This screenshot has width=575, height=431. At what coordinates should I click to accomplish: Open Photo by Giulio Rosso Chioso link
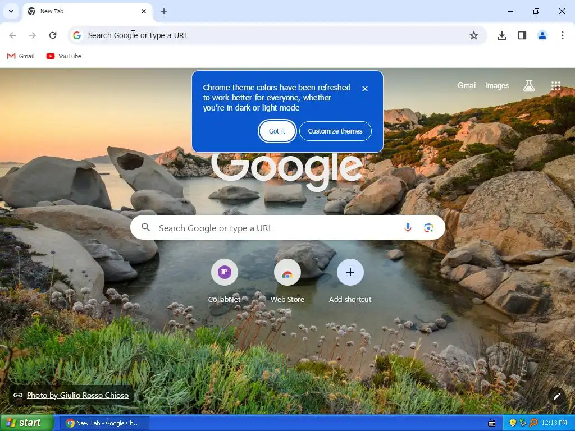click(77, 395)
